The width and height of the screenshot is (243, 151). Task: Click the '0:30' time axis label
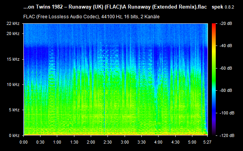40,142
